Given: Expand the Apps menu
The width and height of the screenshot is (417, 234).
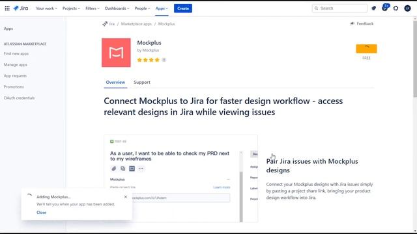Looking at the screenshot, I should 162,8.
